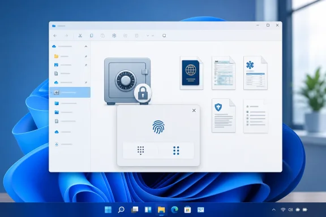Open the view layout icon in toolbar
The image size is (326, 217).
[164, 36]
